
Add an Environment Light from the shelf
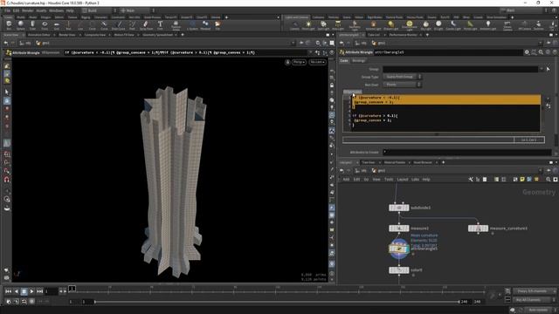[x=410, y=25]
